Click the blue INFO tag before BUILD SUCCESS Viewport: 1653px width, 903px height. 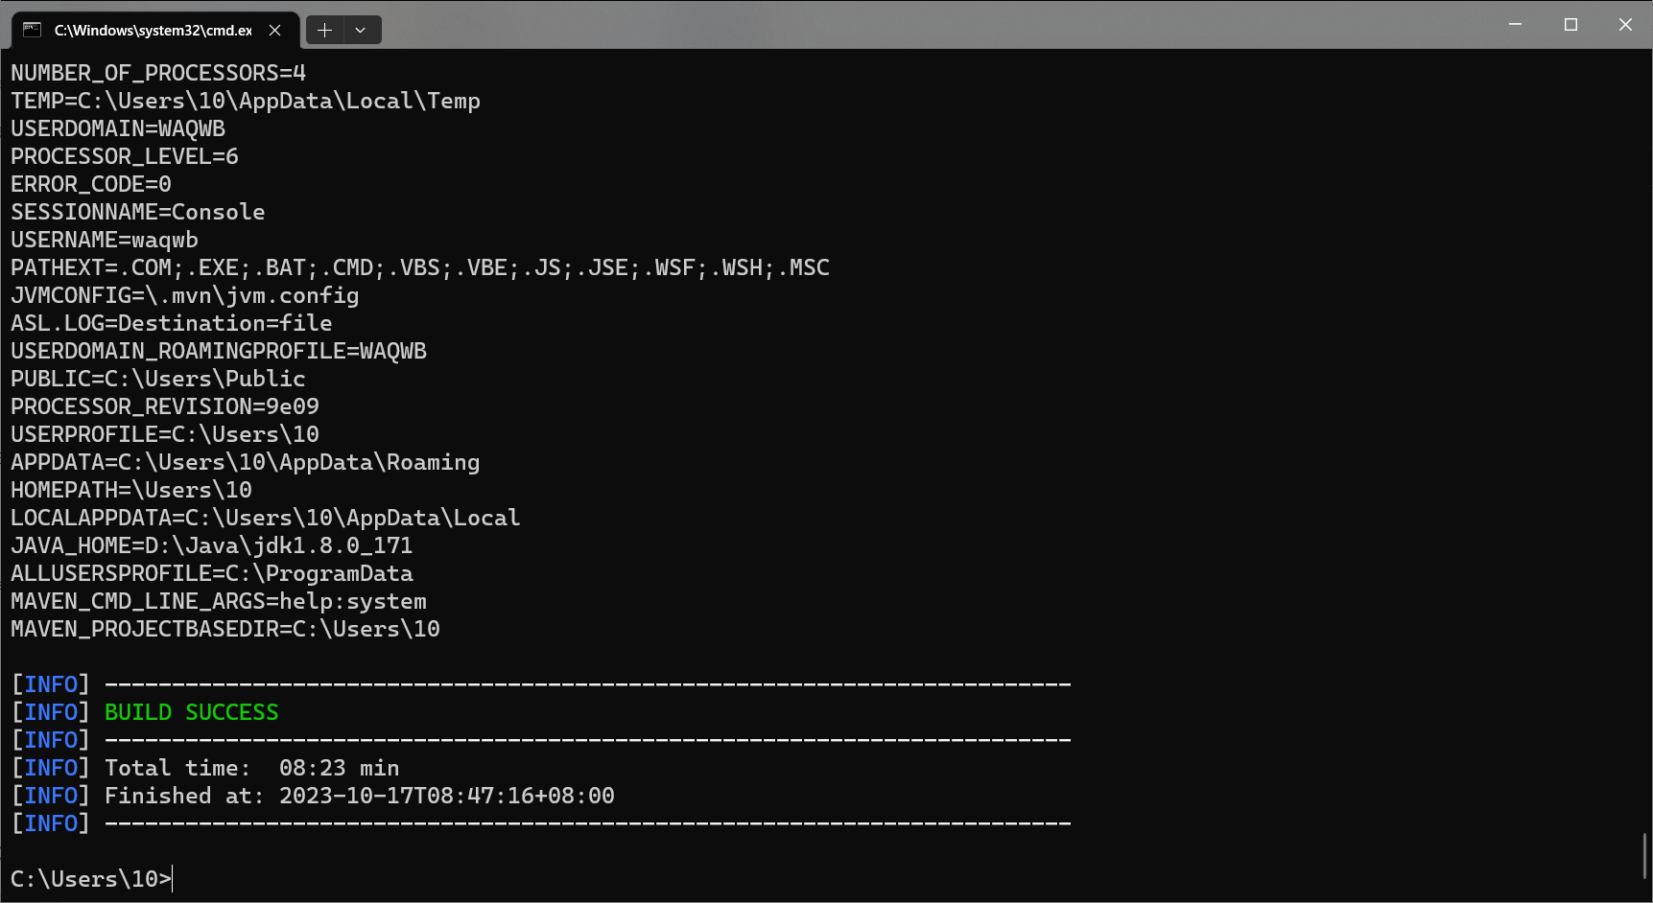51,712
